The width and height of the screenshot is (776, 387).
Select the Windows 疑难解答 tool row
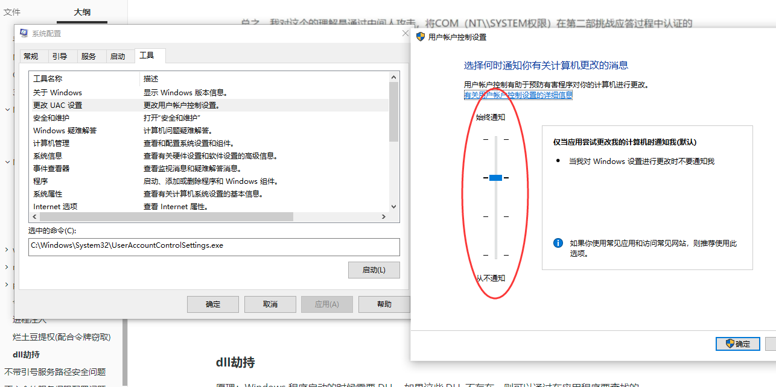coord(209,130)
